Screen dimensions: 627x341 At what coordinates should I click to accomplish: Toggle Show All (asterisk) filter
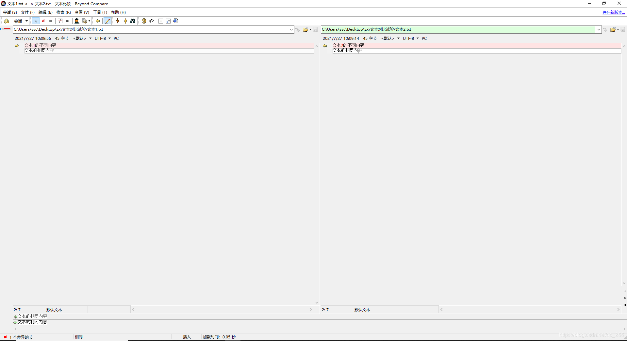pyautogui.click(x=36, y=21)
